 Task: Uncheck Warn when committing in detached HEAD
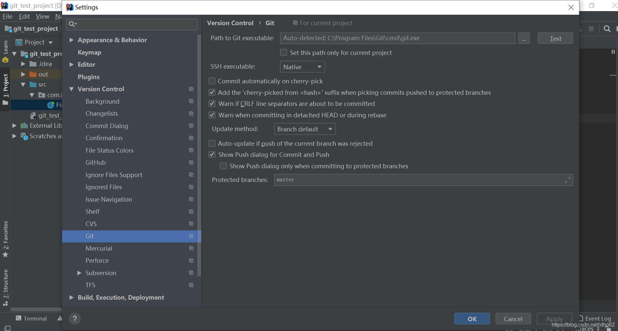pyautogui.click(x=212, y=115)
